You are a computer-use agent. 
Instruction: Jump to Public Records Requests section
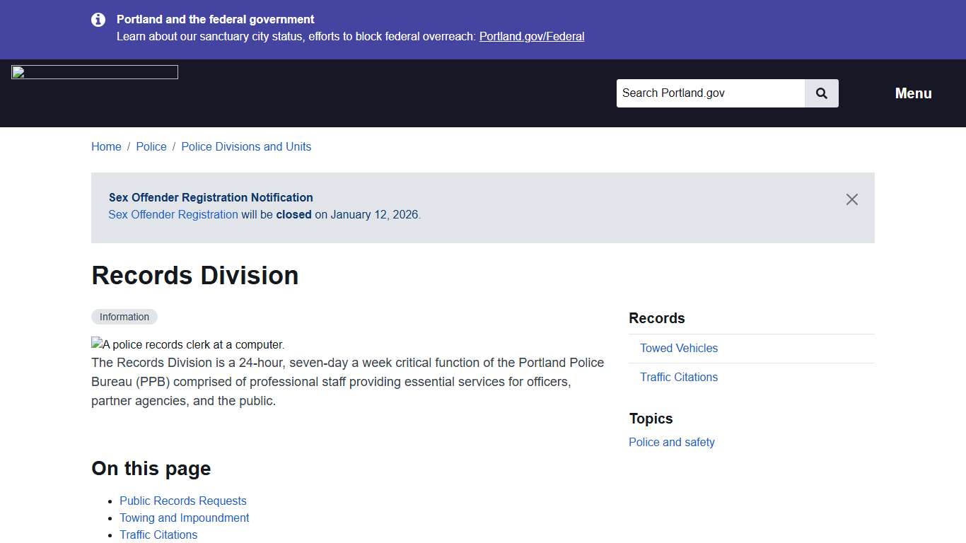tap(183, 501)
